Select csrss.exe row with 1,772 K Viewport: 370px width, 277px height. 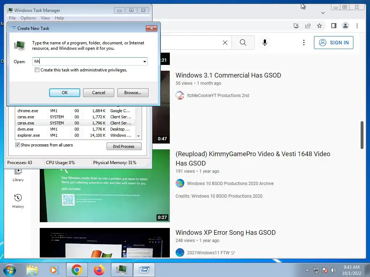click(x=75, y=117)
